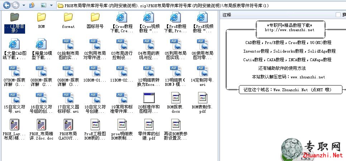
Task: Click the CAD教程，Pro/E教程 comment line
Action: tap(288, 43)
